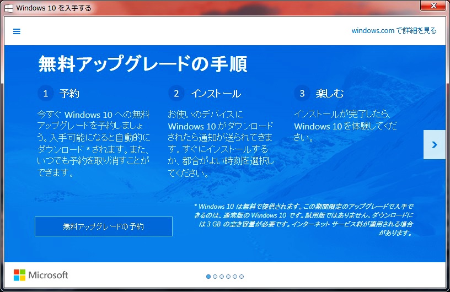Click the インストール step heading
450x292 pixels.
pos(216,94)
